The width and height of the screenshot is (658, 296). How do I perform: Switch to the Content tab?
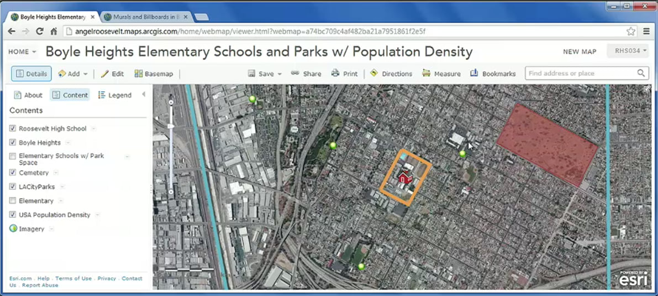pos(70,95)
